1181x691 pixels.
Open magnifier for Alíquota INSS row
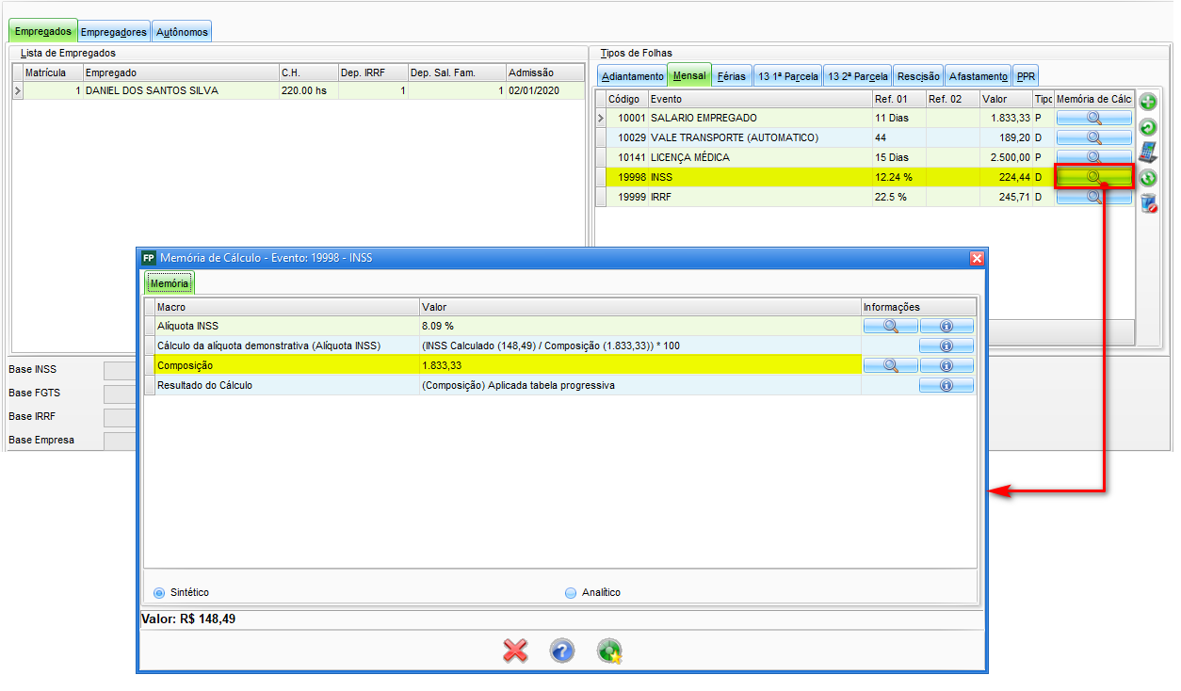[x=890, y=326]
